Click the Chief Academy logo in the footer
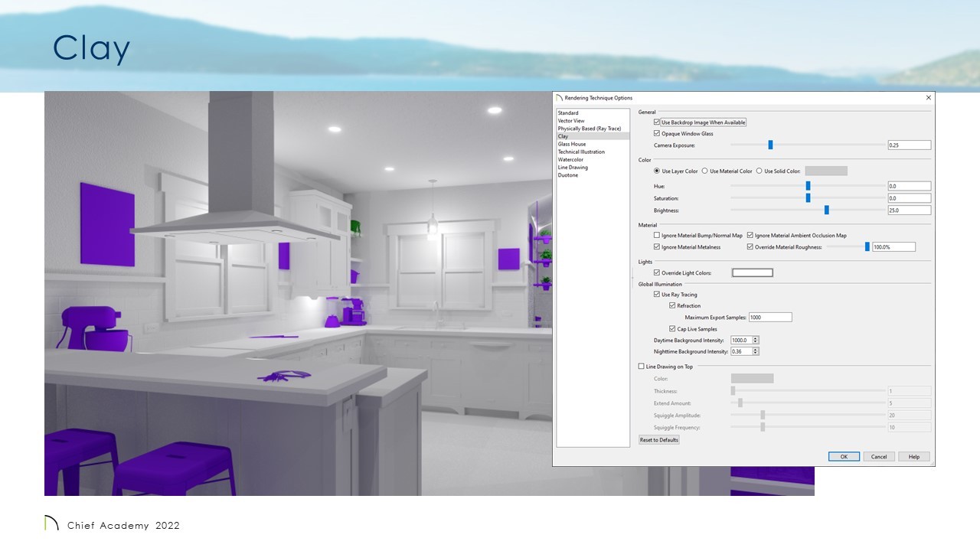 [x=51, y=524]
